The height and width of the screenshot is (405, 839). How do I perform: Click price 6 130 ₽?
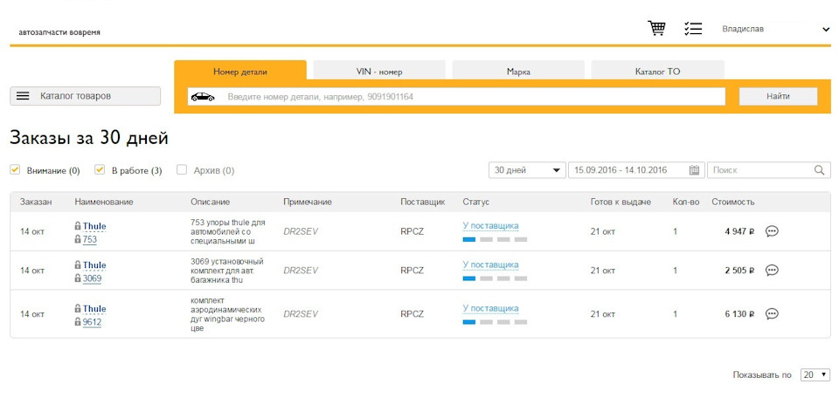[x=739, y=313]
